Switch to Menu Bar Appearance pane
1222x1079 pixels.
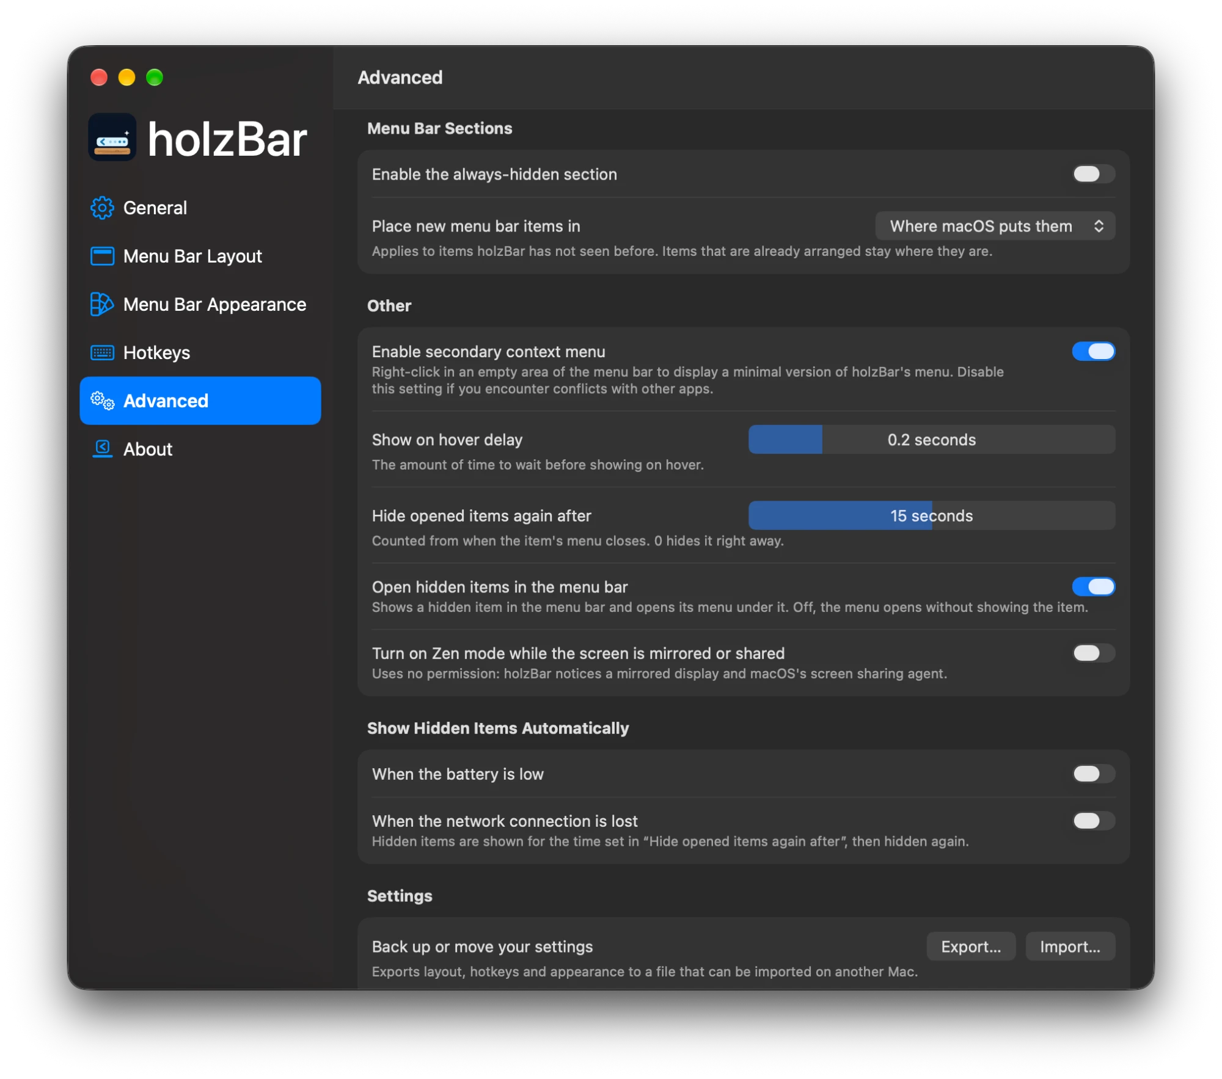point(200,305)
